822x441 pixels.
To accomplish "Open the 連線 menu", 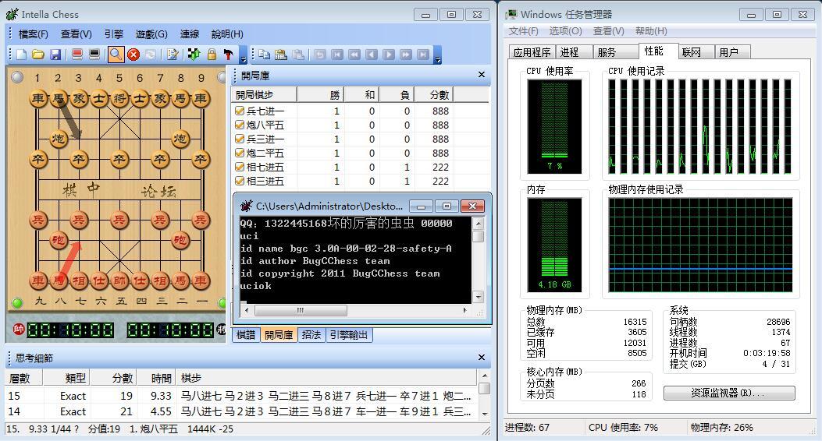I will [189, 34].
